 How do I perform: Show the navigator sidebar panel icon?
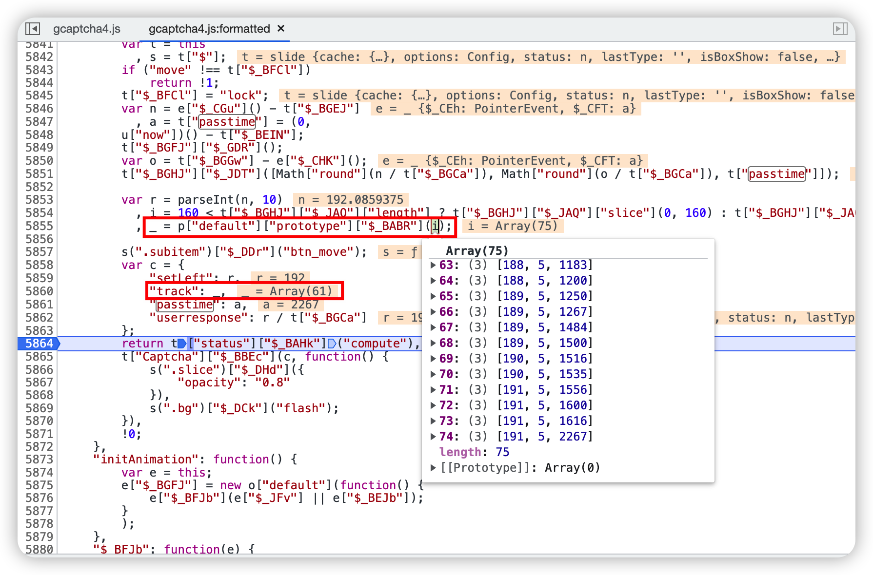click(x=33, y=29)
